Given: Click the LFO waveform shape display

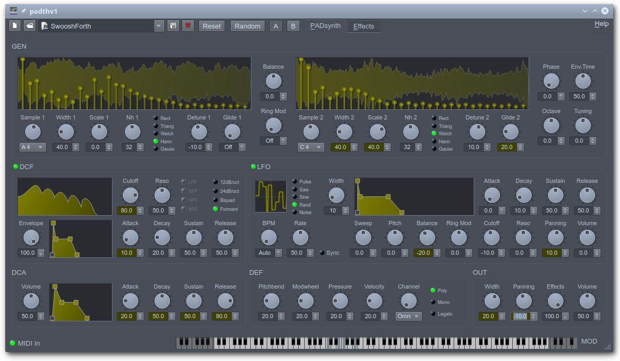Looking at the screenshot, I should (271, 196).
